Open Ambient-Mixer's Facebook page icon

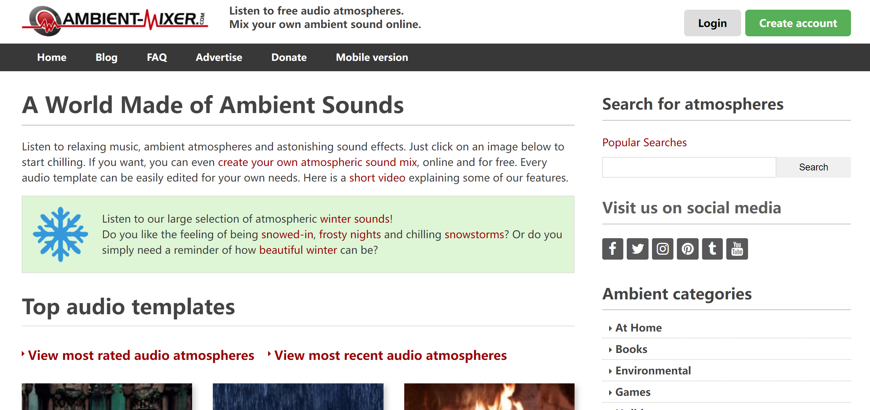click(x=613, y=249)
